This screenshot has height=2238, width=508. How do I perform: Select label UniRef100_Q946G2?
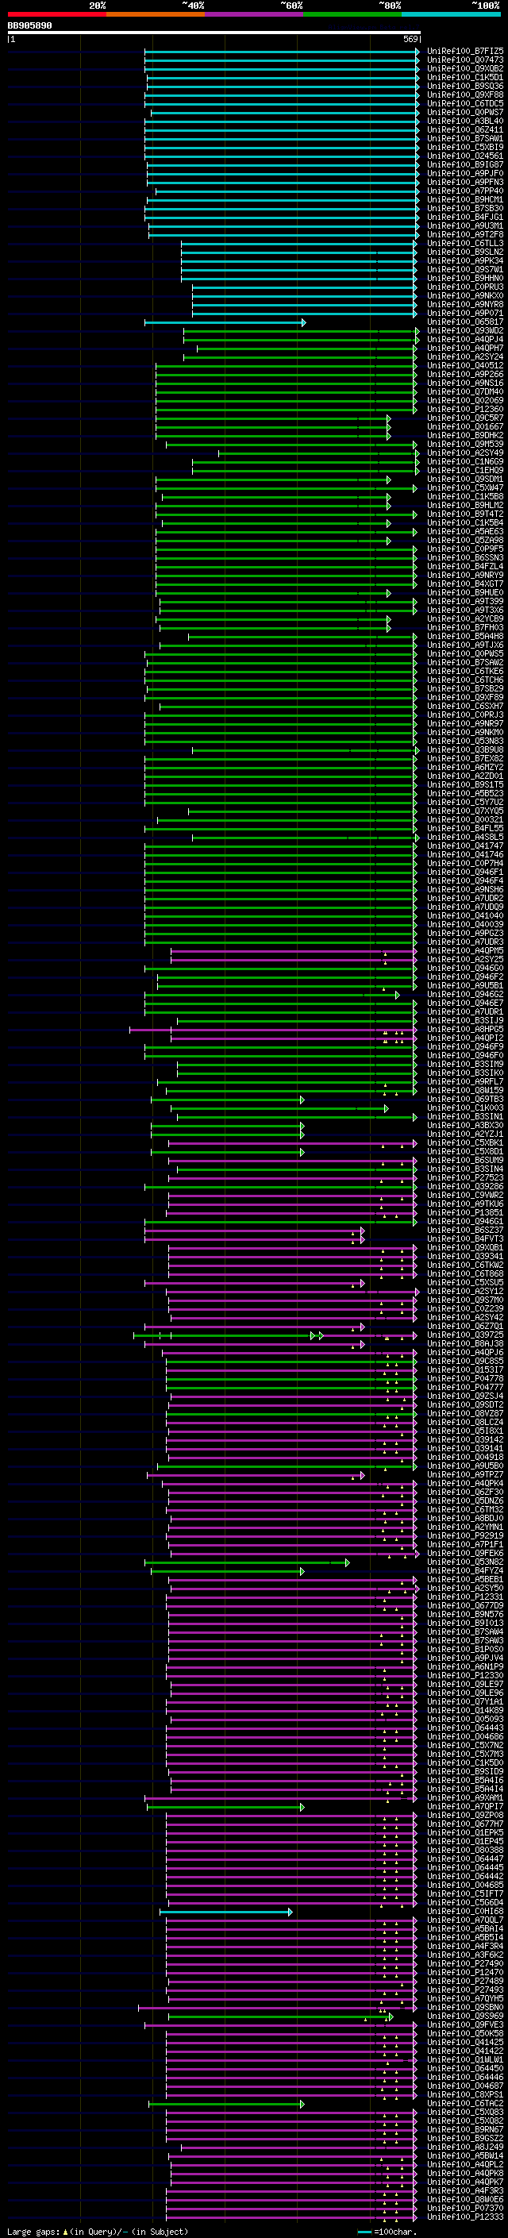click(x=465, y=994)
